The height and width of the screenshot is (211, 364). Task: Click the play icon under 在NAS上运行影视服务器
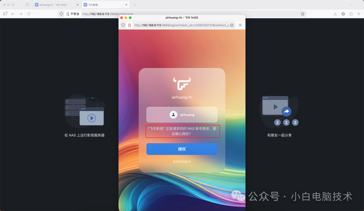coord(91,117)
